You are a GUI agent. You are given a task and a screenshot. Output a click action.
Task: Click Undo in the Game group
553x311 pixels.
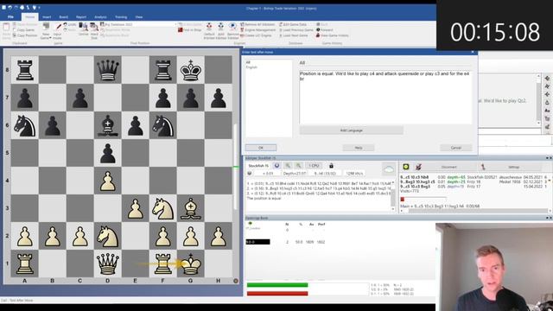tap(70, 24)
